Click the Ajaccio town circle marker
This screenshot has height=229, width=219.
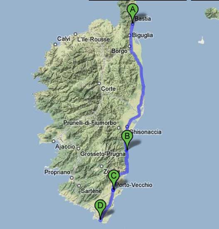(x=54, y=141)
